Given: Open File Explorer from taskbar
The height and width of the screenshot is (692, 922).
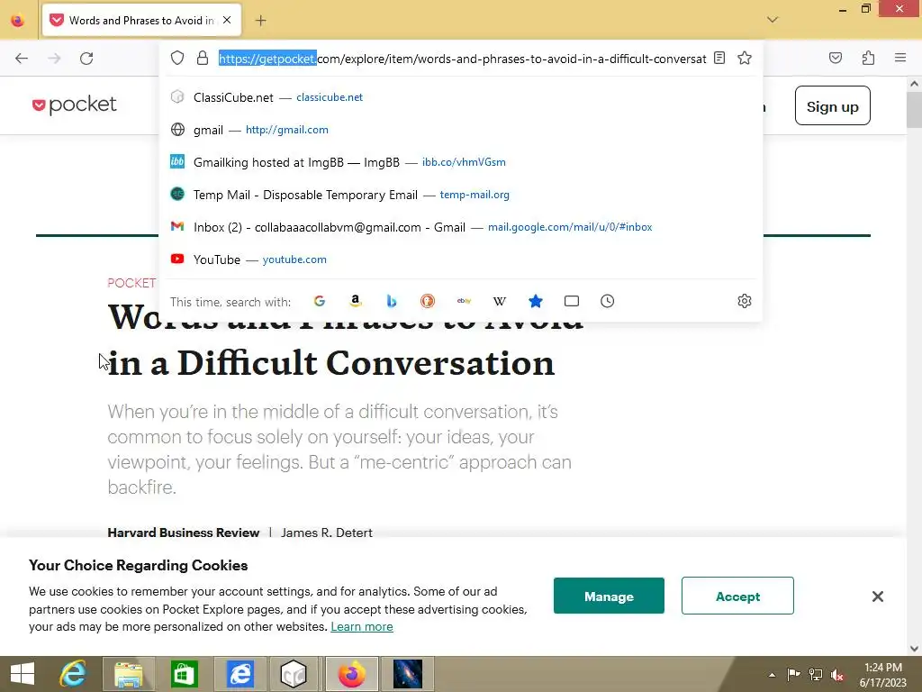Looking at the screenshot, I should (x=128, y=674).
